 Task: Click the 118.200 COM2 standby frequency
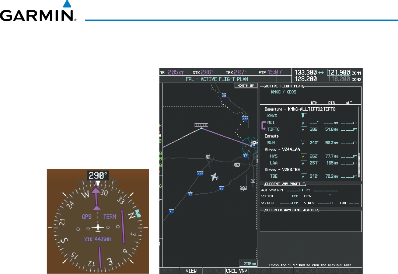(x=339, y=79)
